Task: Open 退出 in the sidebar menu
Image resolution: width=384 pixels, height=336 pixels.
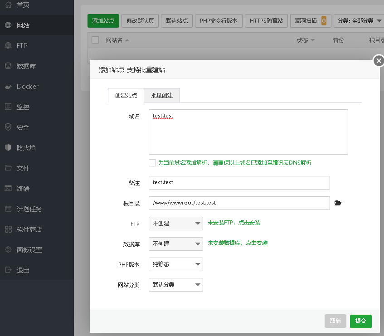Action: tap(37, 270)
